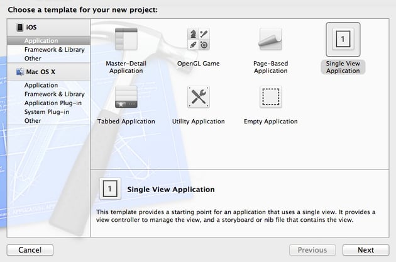The width and height of the screenshot is (396, 262).
Task: Click the Cancel button
Action: (30, 250)
